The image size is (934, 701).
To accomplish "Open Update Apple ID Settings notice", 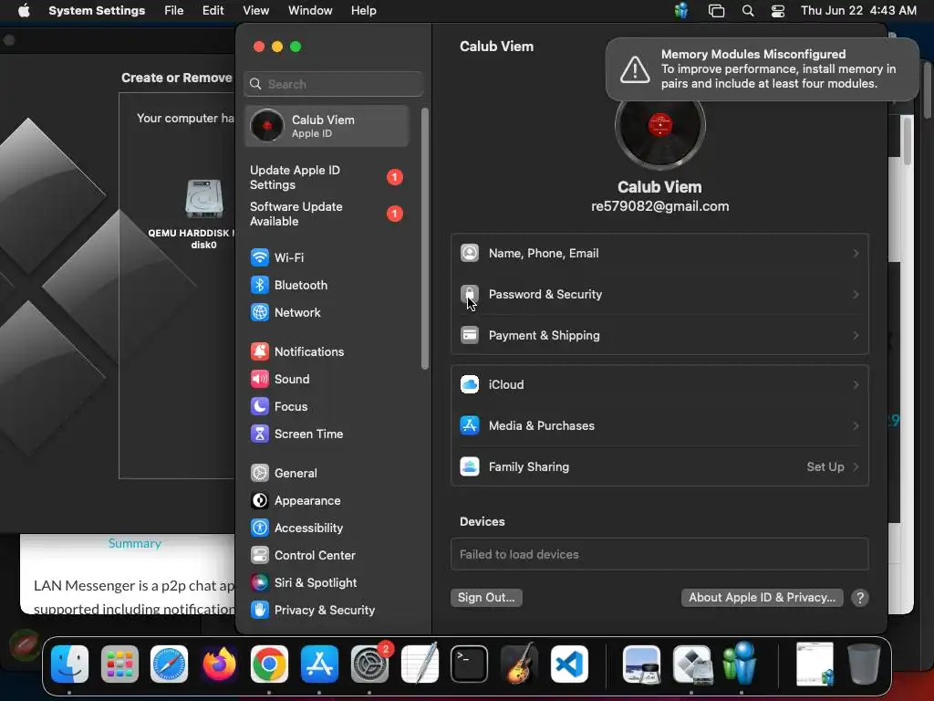I will tap(327, 178).
